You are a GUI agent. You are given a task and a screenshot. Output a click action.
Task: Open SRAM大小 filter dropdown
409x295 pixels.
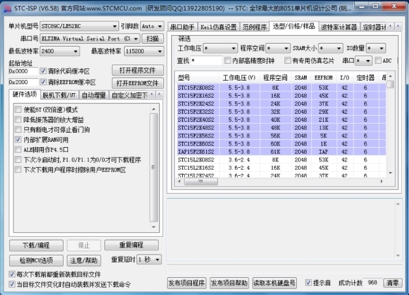[330, 48]
